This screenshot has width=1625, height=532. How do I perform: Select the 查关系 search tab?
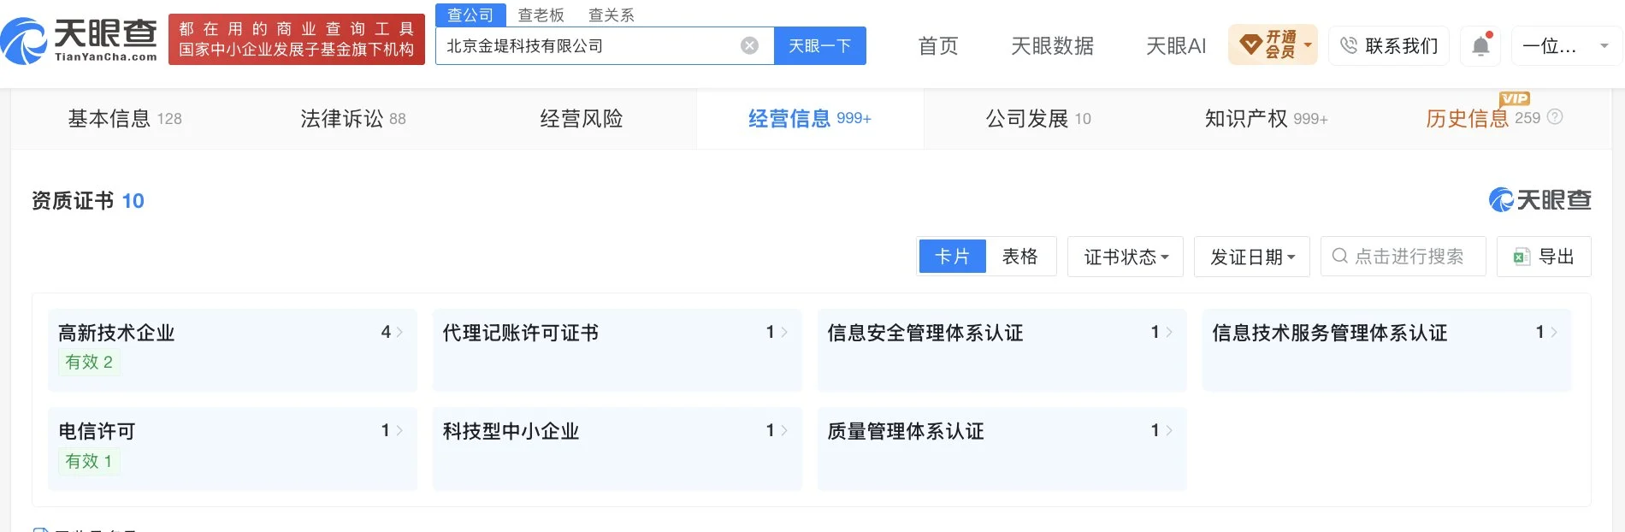[612, 15]
